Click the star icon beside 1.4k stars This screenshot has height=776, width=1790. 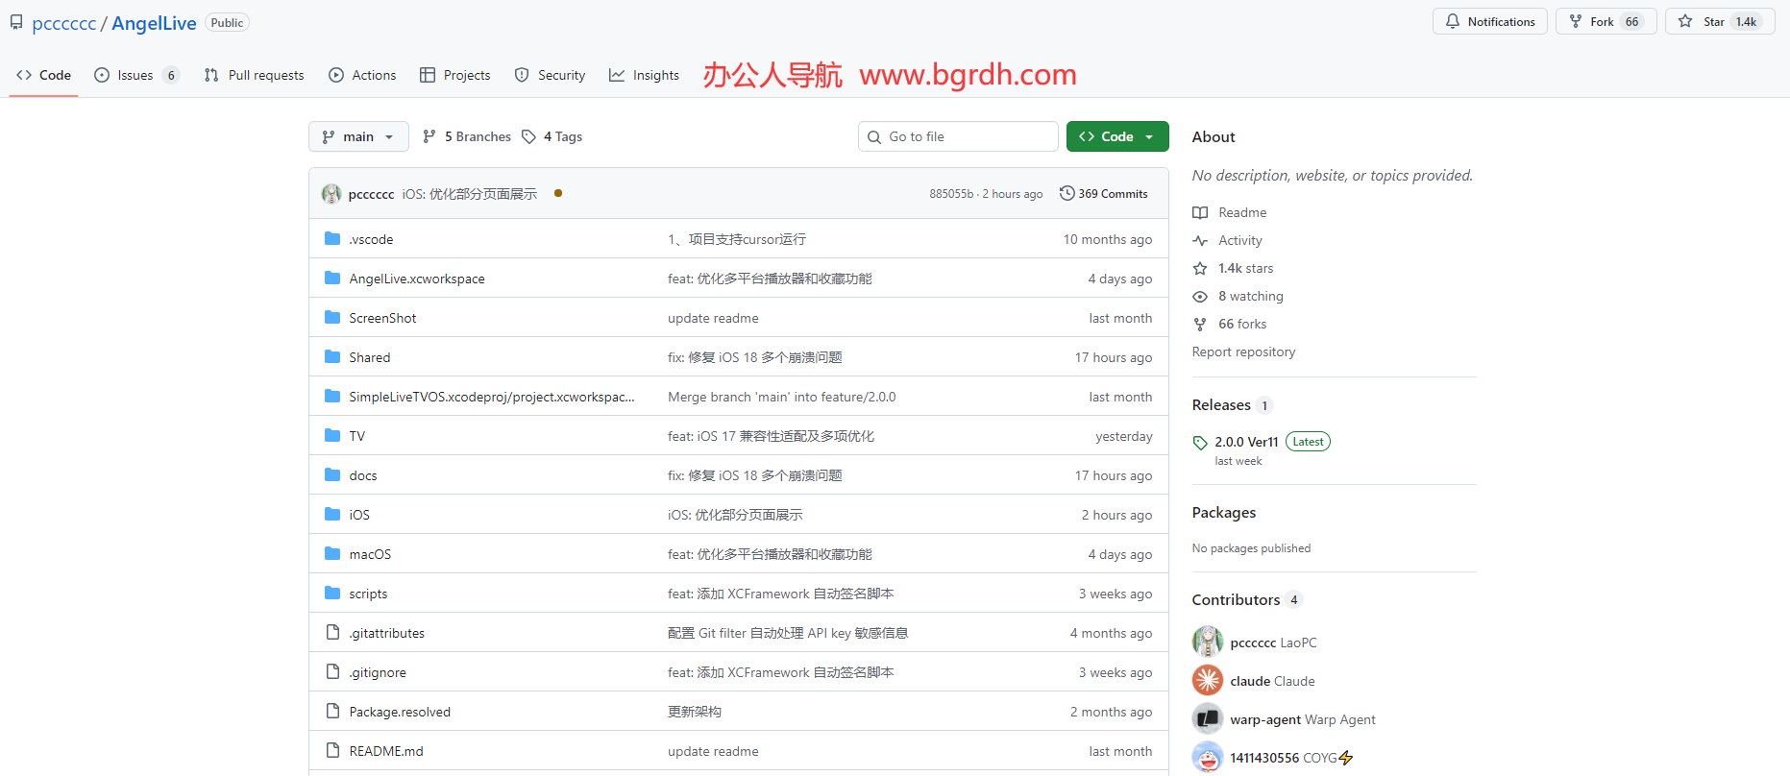(x=1200, y=268)
